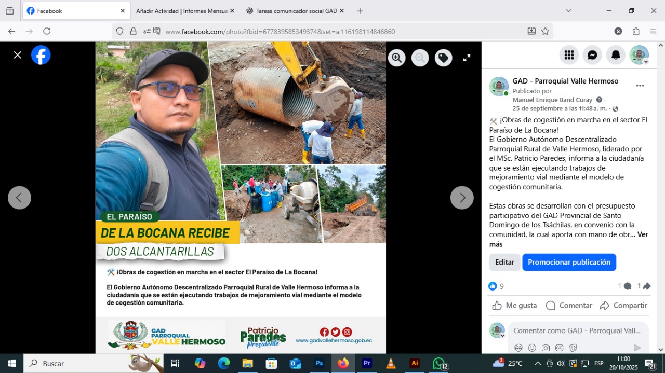The image size is (665, 373).
Task: Go to Facebook home via logo
Action: tap(41, 55)
